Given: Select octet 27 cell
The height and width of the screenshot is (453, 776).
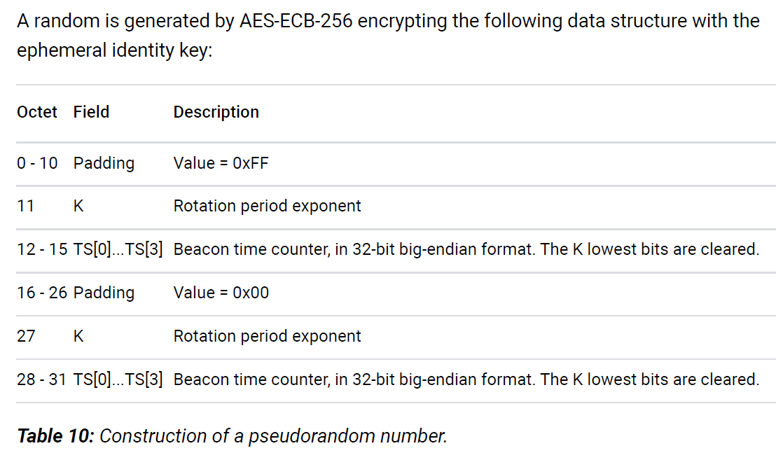Looking at the screenshot, I should (26, 336).
